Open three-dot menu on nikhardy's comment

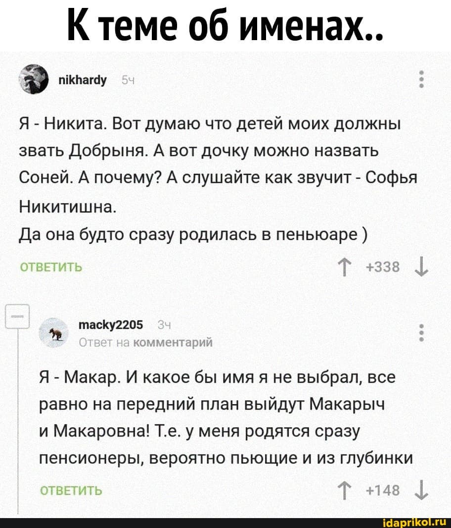[421, 80]
